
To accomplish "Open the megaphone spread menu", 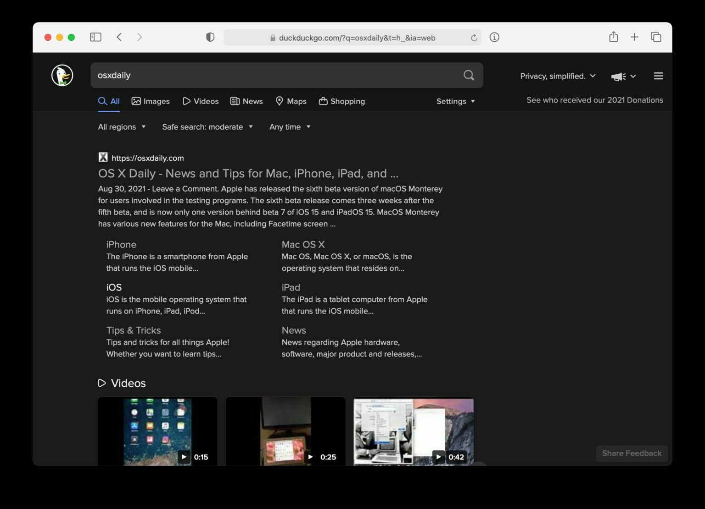I will (623, 77).
